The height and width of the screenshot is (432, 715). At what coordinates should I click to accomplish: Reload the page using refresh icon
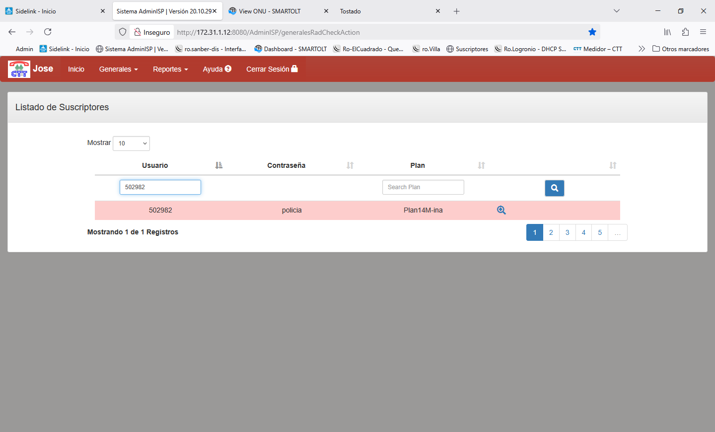[x=48, y=32]
